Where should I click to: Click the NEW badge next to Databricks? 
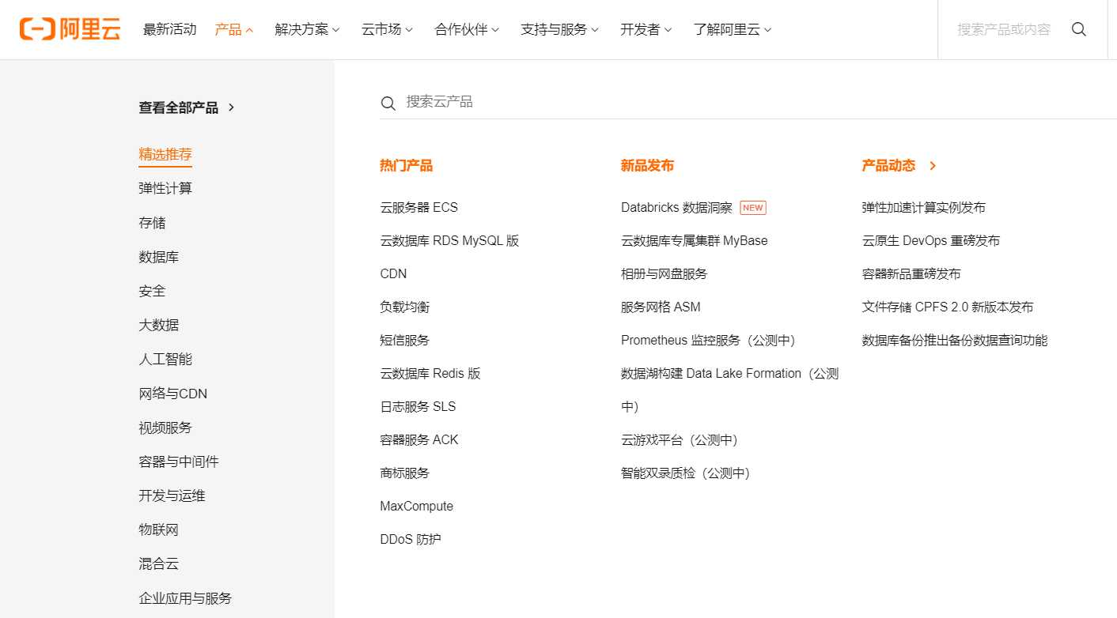(753, 208)
